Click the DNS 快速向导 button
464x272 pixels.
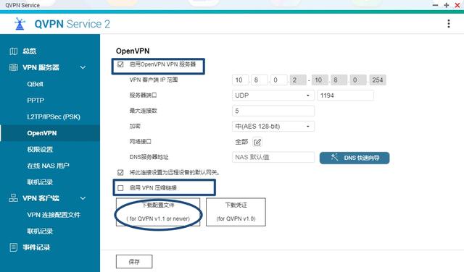tap(355, 158)
